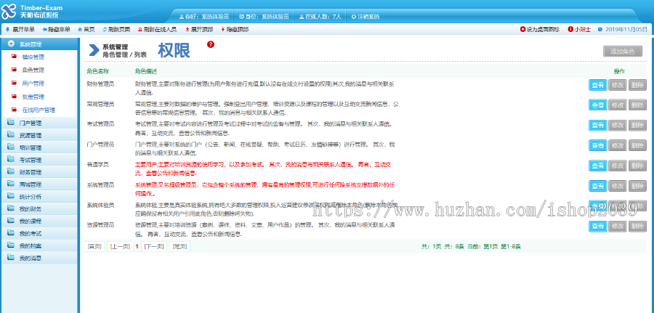Viewport: 654px width, 313px height.
Task: Expand 培训管理 sidebar folder
Action: (x=39, y=147)
